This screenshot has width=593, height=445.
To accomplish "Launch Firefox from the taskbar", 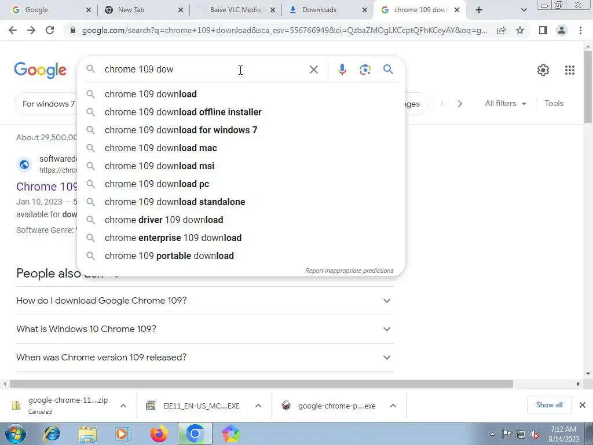I will (x=159, y=433).
